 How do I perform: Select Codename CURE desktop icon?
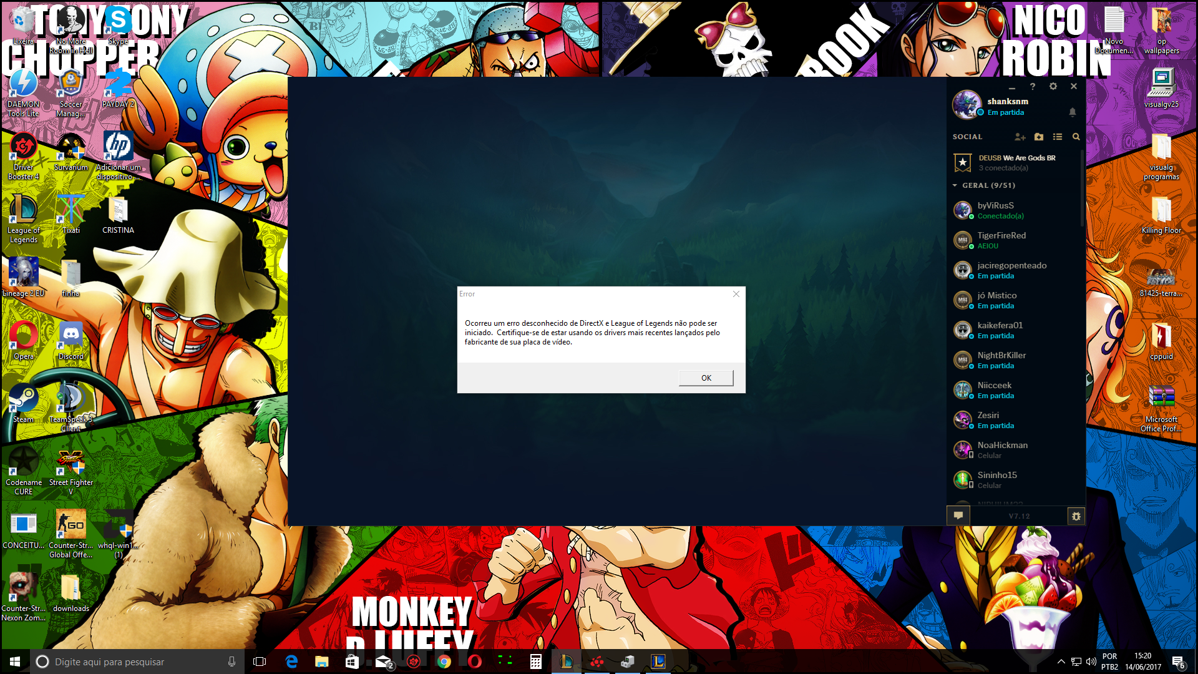24,472
